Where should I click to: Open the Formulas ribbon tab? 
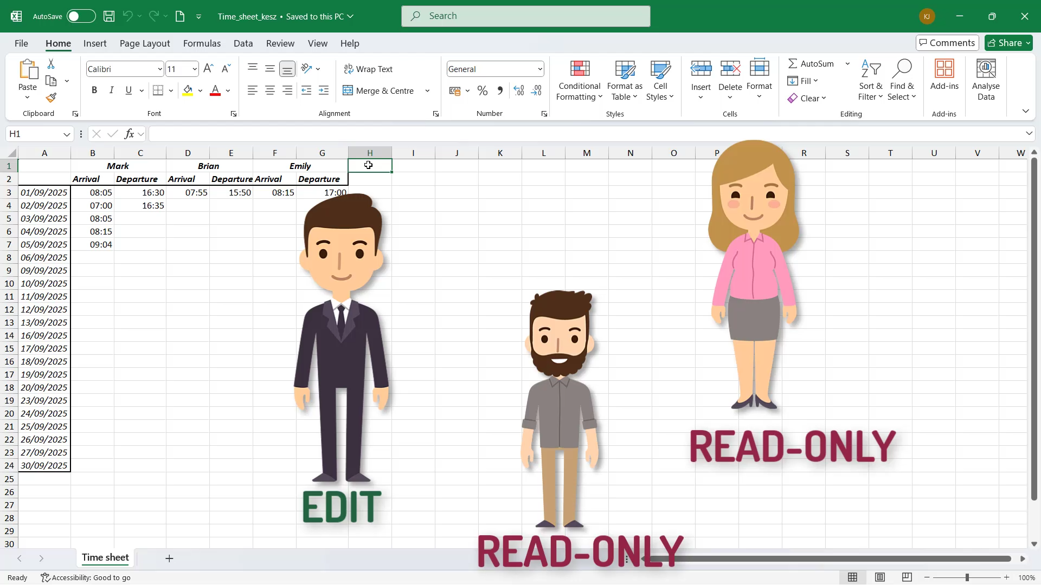202,43
